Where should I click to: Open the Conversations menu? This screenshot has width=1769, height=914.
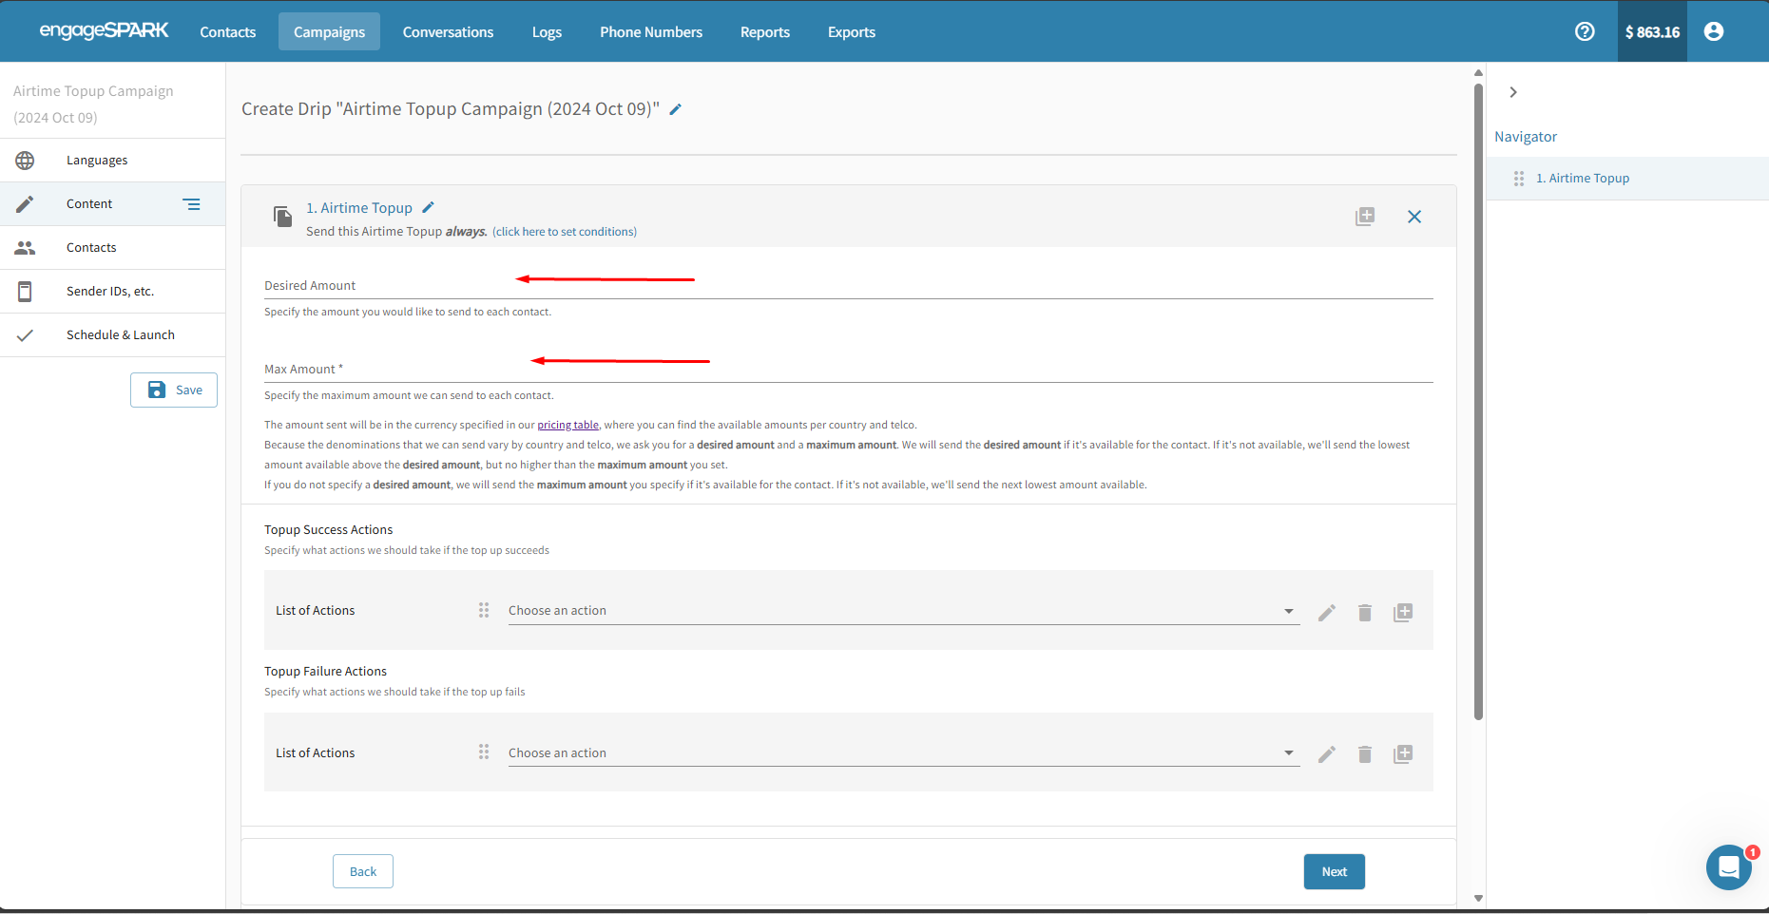(x=448, y=32)
